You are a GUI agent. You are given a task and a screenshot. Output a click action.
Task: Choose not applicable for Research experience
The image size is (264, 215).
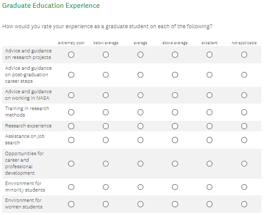pyautogui.click(x=244, y=126)
